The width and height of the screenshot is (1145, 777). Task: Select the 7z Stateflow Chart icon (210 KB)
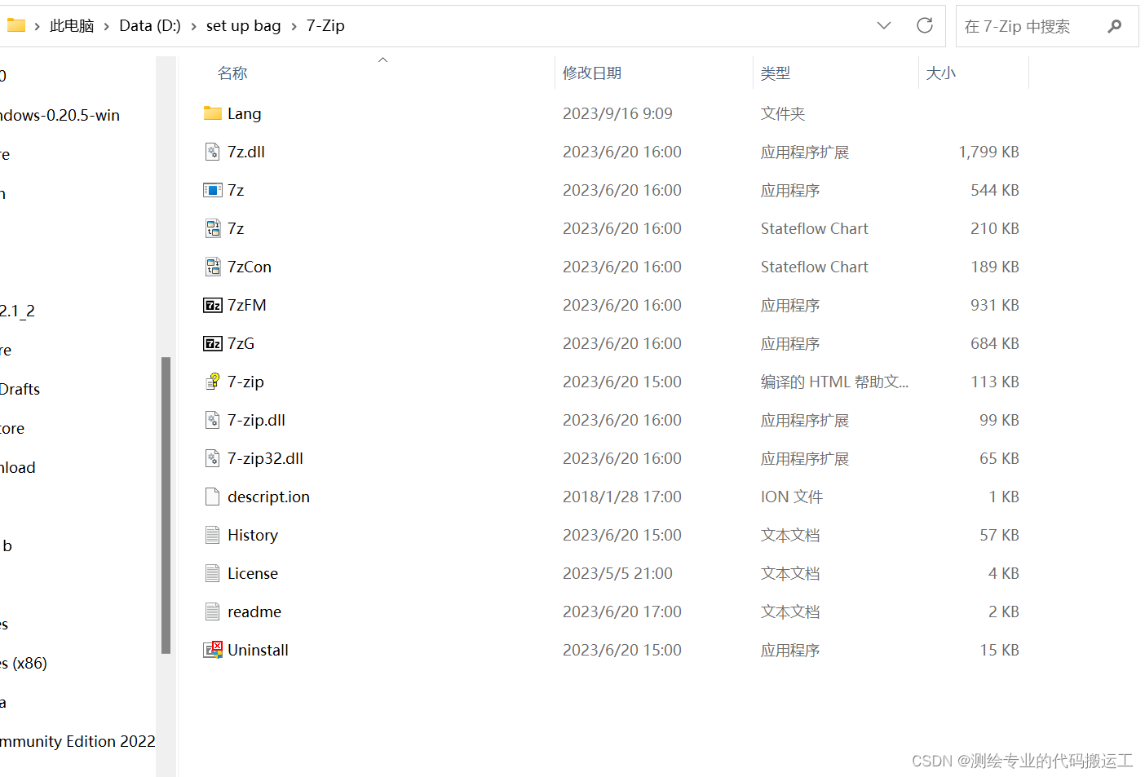[x=212, y=228]
